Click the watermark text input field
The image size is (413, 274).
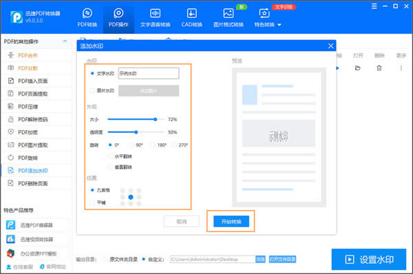click(149, 73)
